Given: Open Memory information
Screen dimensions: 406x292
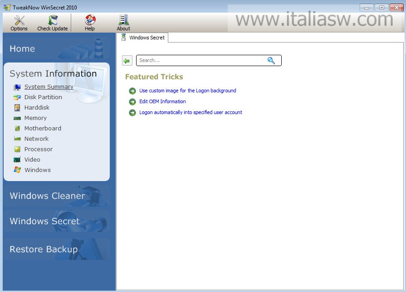Looking at the screenshot, I should tap(35, 118).
